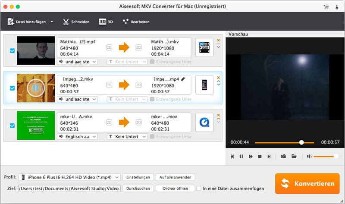Open the Profil dropdown iPhone 6 Plus
This screenshot has height=204, width=345.
coord(69,177)
